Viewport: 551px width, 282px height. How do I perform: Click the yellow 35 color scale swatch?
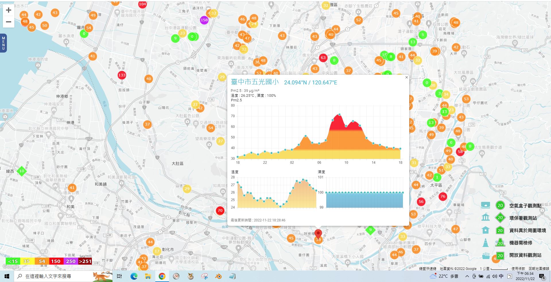click(27, 261)
